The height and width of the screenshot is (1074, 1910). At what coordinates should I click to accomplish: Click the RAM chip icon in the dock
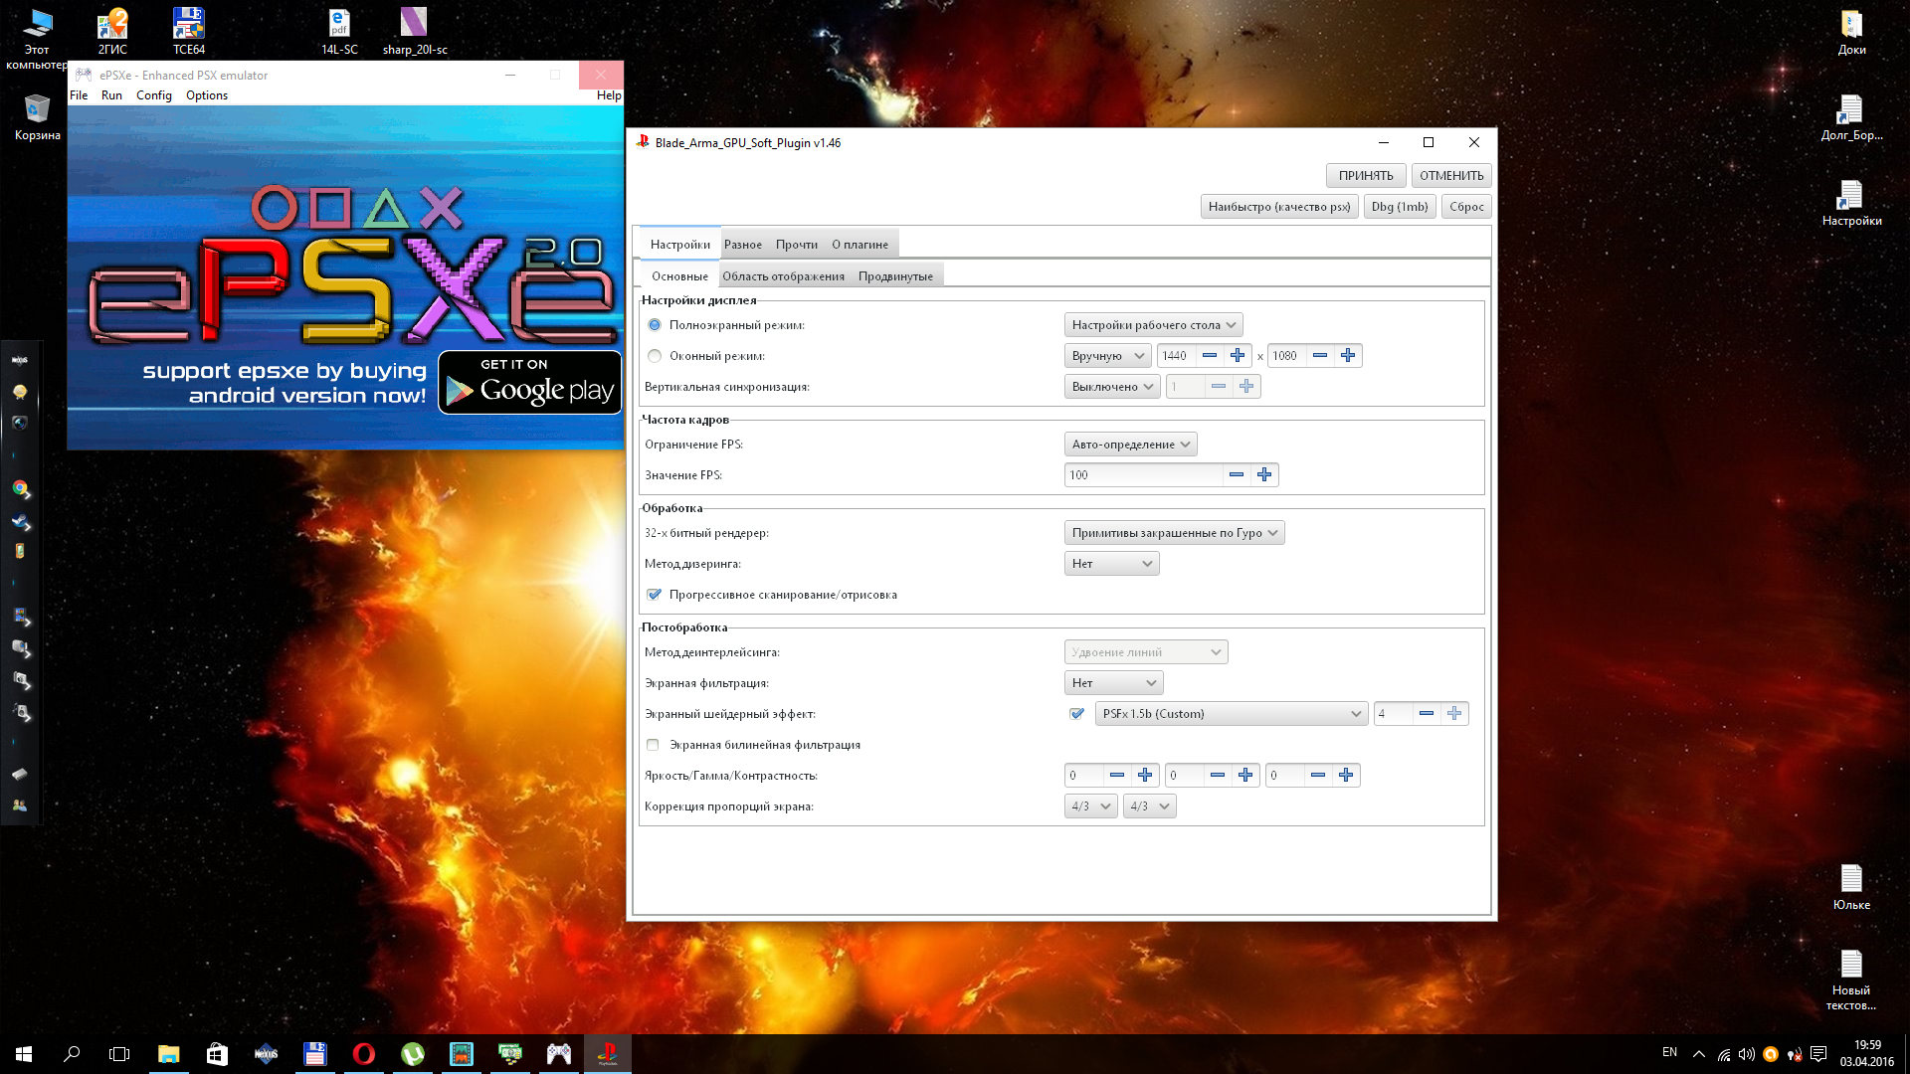tap(20, 774)
